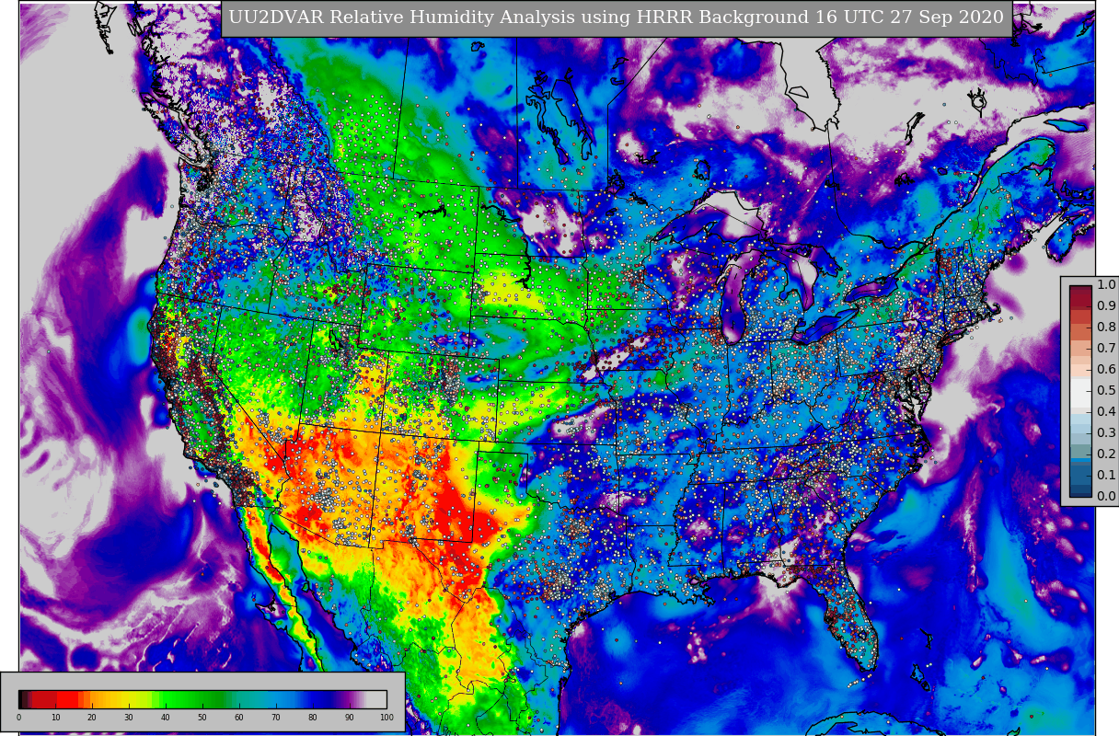Screen dimensions: 1119x736
Task: Pick the dark blue bottom segment of right colorbar
Action: (x=1080, y=489)
